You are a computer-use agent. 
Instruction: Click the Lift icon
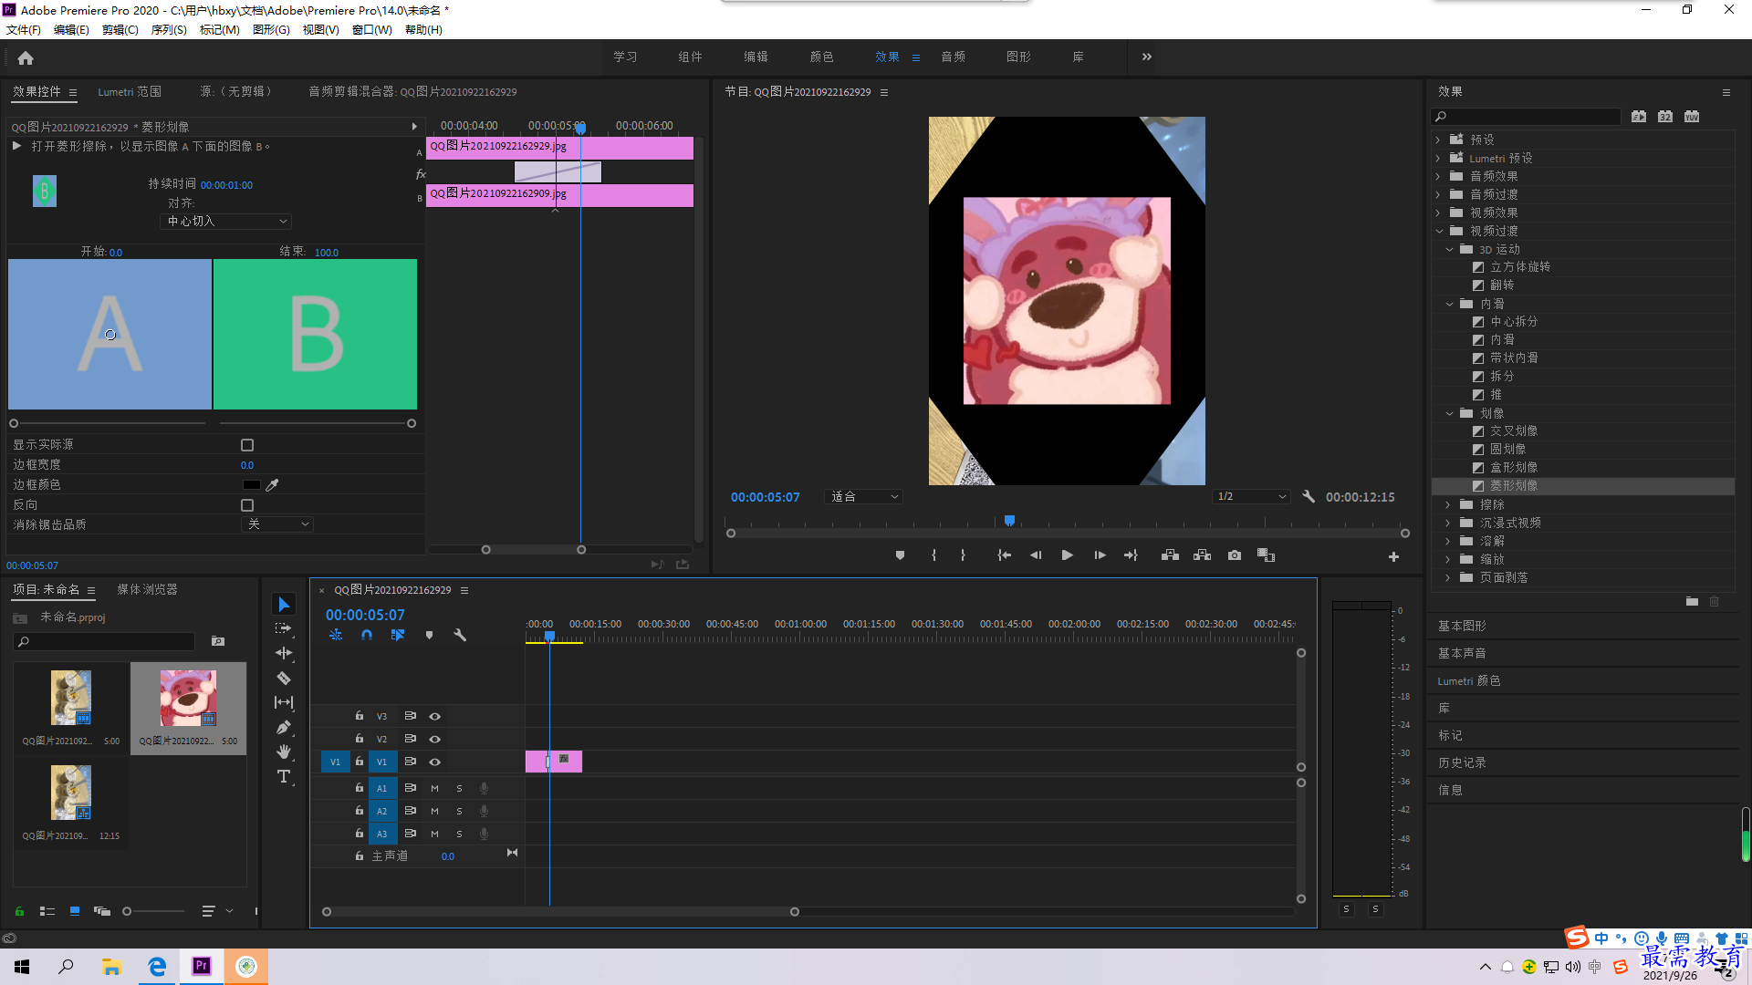pos(1170,555)
